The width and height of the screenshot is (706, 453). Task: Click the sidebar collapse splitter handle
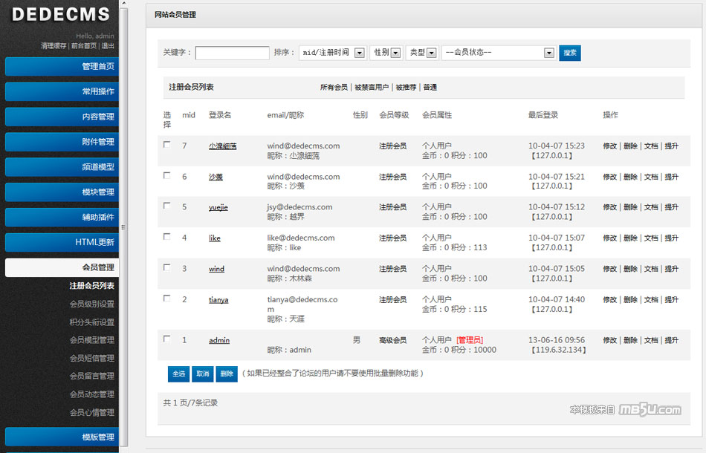click(x=123, y=226)
